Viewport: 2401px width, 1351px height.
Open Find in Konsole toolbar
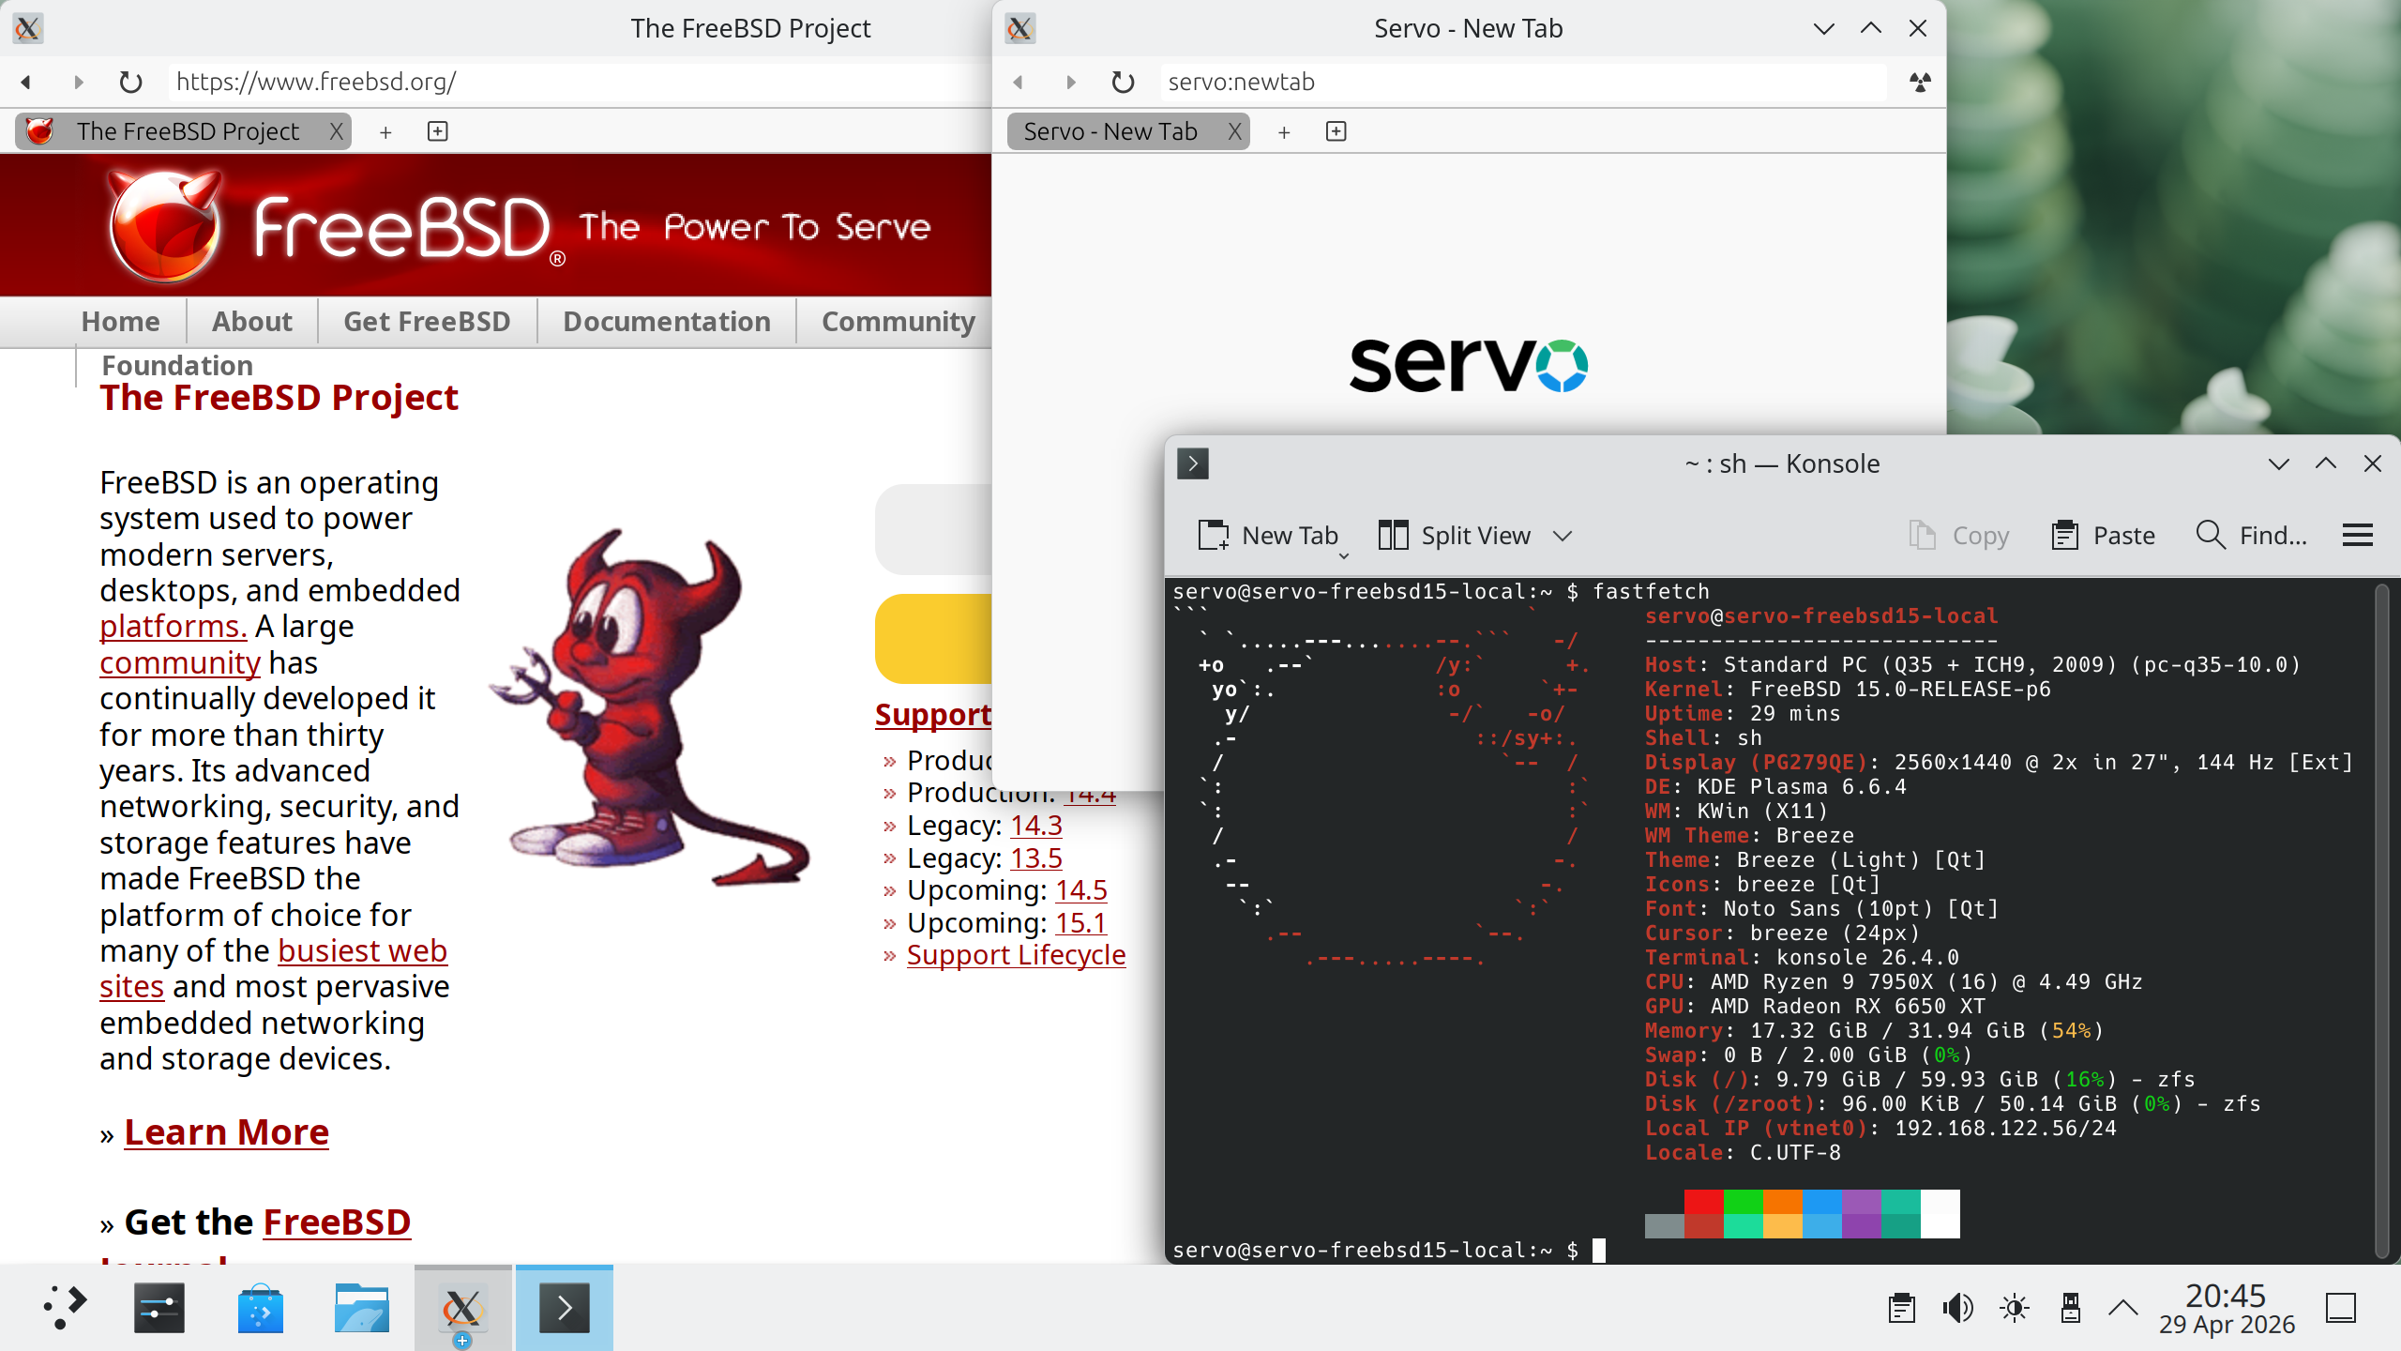2251,536
